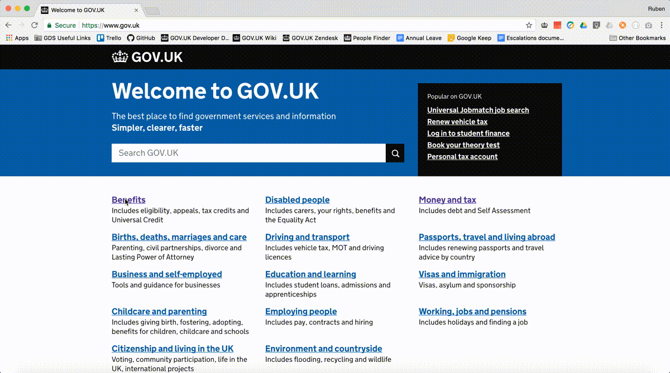Open the Other Bookmarks folder
This screenshot has width=670, height=373.
tap(638, 38)
